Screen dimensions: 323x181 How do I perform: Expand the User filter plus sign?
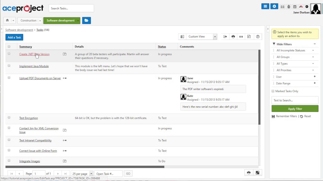[x=315, y=76]
